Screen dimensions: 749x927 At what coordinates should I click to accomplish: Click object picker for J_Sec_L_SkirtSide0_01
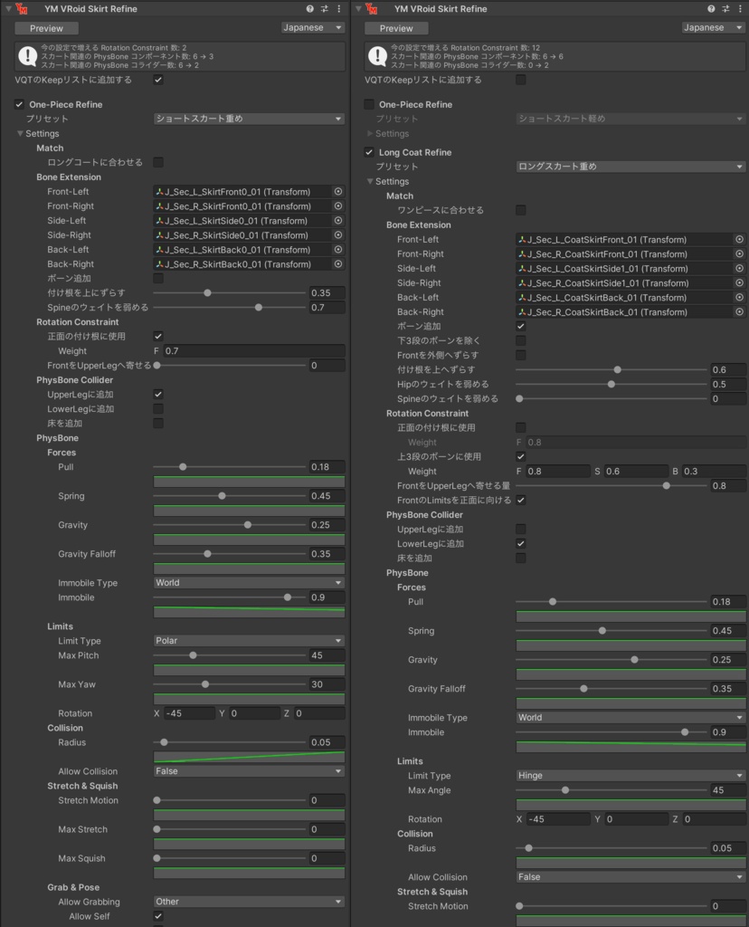pos(338,221)
